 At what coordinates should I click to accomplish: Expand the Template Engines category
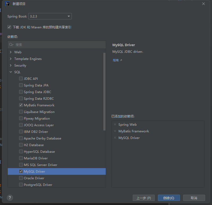click(x=11, y=59)
